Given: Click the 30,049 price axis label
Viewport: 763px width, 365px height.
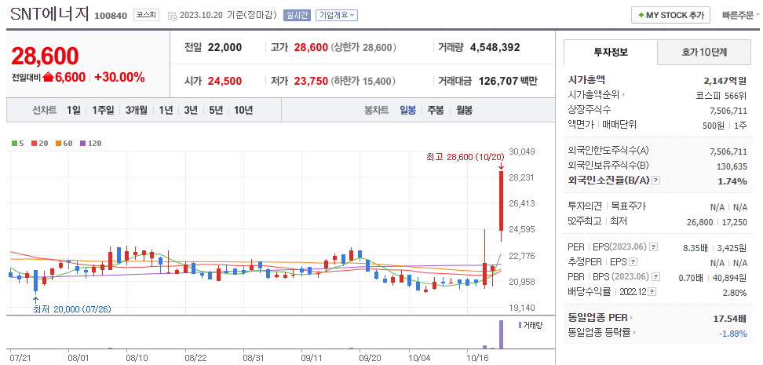Looking at the screenshot, I should [522, 151].
